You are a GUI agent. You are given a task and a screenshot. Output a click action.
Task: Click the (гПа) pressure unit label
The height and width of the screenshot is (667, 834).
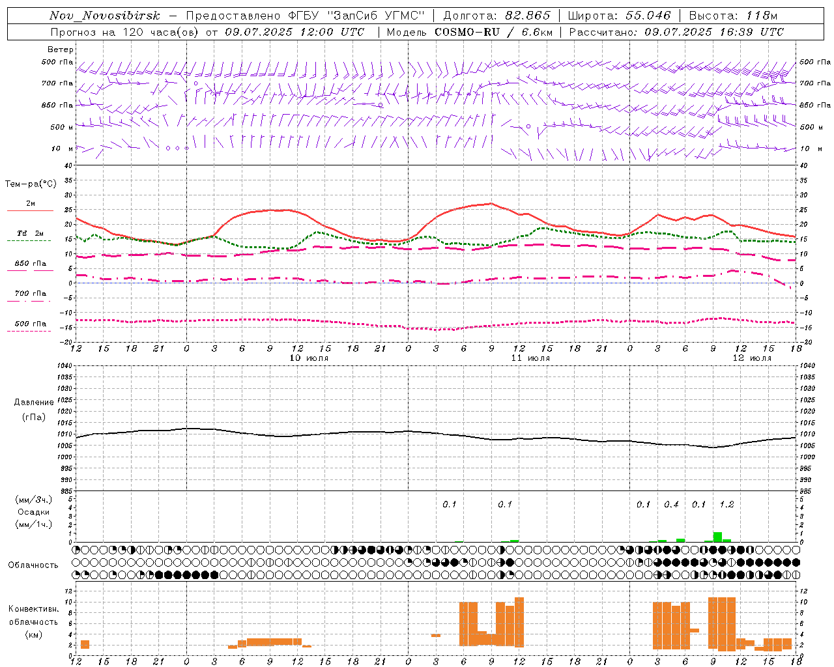[x=34, y=418]
